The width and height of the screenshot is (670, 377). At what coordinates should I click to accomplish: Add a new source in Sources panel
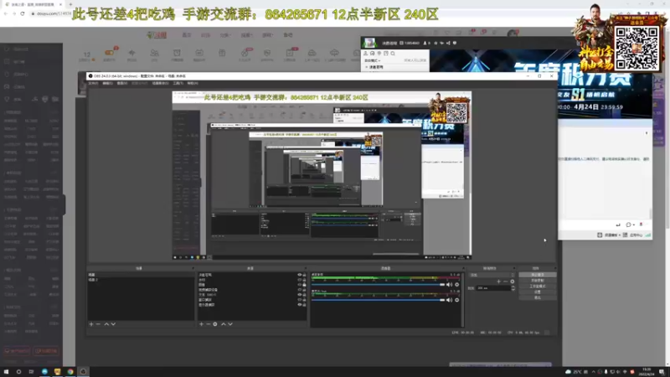pos(201,324)
